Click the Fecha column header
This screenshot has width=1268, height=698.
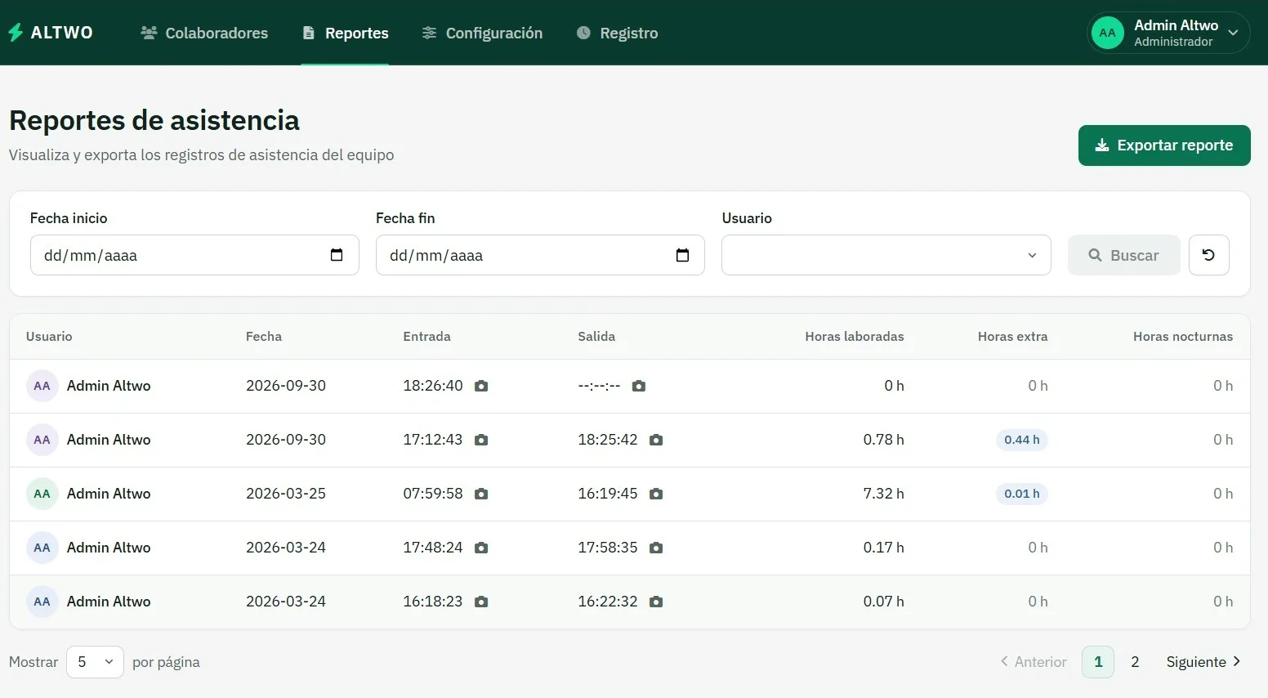(x=264, y=337)
